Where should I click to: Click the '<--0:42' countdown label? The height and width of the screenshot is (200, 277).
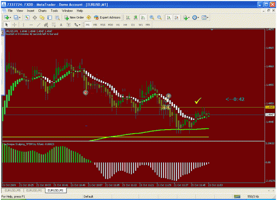(x=235, y=99)
